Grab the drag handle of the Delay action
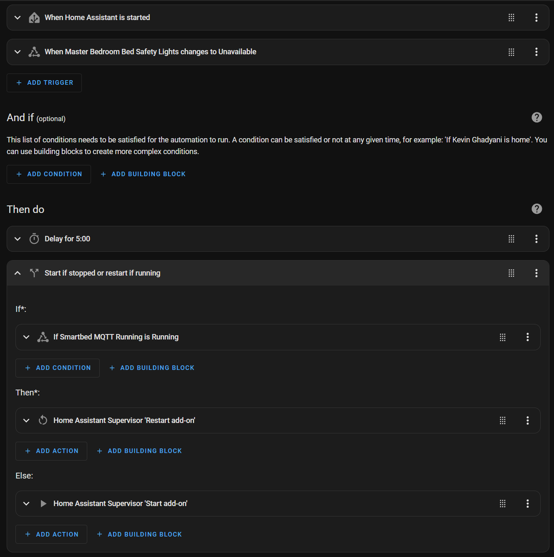The height and width of the screenshot is (557, 554). point(511,238)
